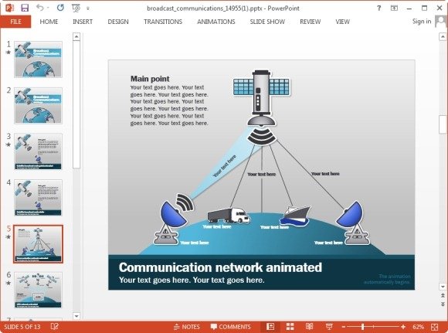The image size is (448, 333).
Task: Select slide 3 thumbnail
Action: click(38, 151)
